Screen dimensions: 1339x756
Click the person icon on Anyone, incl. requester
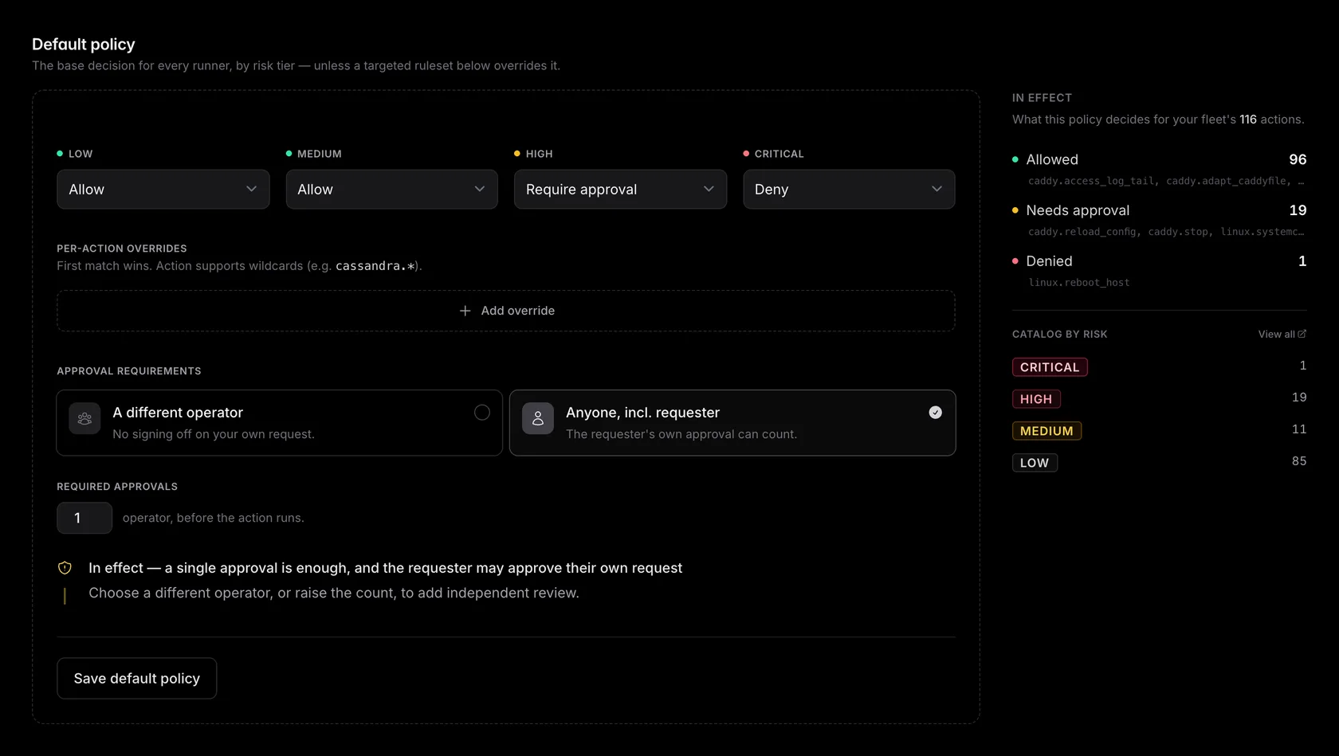[x=538, y=418]
